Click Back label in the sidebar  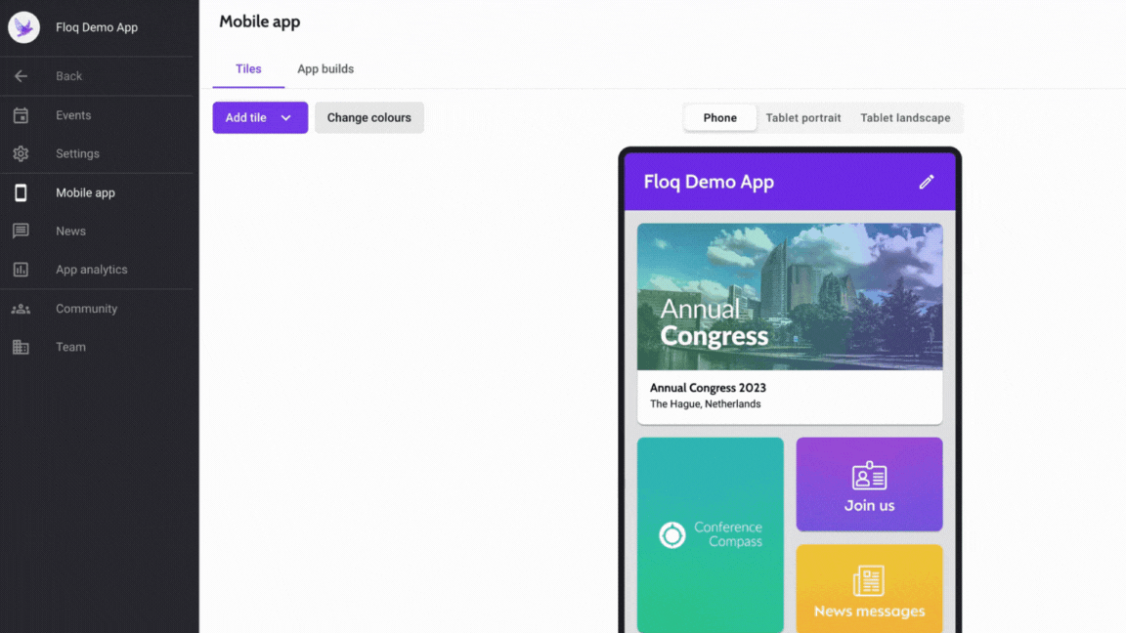[x=69, y=76]
